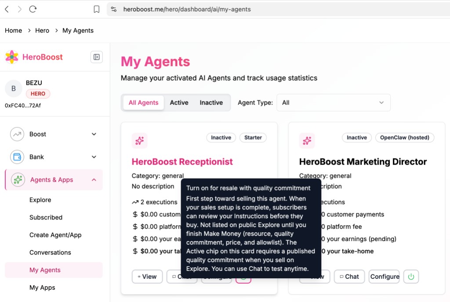
Task: Bookmark this page using the bookmark icon
Action: click(96, 9)
